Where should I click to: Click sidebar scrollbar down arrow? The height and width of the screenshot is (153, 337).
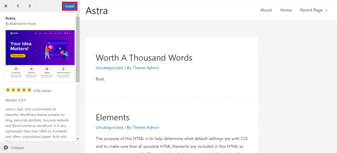(78, 139)
